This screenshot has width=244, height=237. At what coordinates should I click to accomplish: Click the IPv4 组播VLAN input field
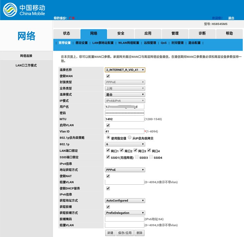125,182
